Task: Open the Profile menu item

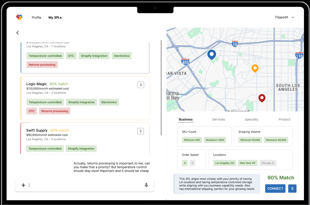Action: [x=36, y=17]
